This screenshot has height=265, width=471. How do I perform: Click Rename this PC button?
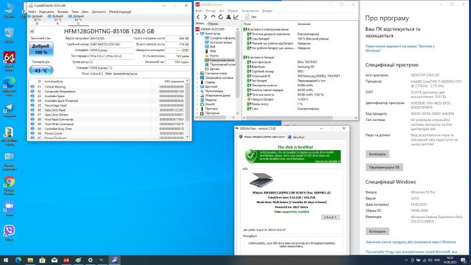click(x=384, y=167)
